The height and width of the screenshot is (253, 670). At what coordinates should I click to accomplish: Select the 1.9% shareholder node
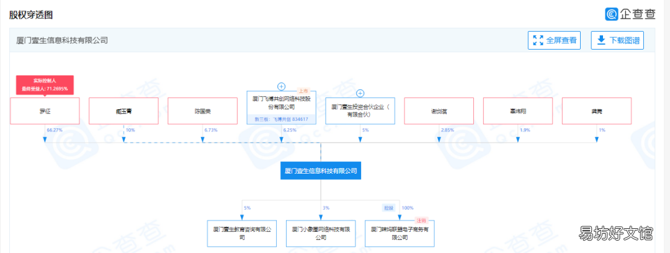[518, 111]
